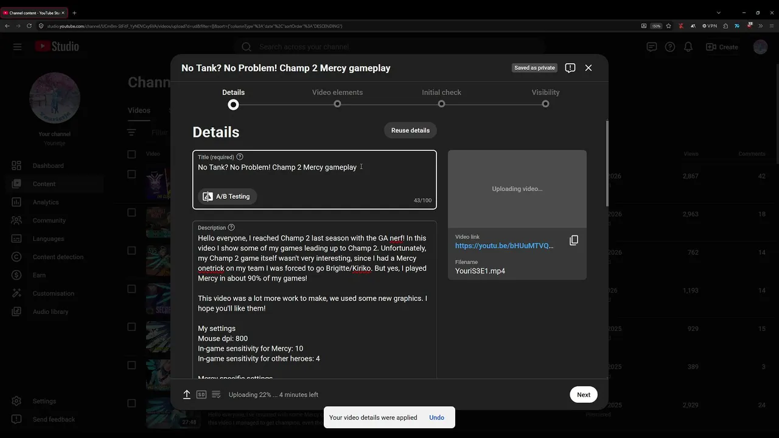Click the Reuse details button
The width and height of the screenshot is (779, 438).
point(410,130)
